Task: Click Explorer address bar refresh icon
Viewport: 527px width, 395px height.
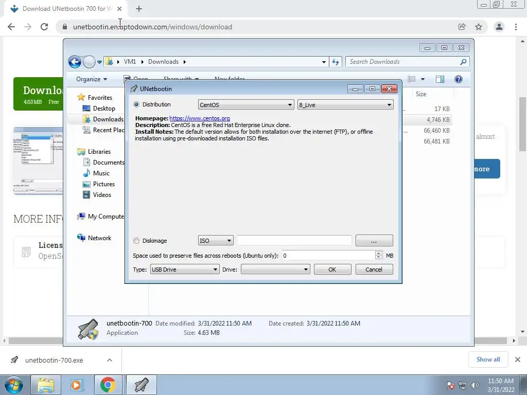Action: pos(336,62)
